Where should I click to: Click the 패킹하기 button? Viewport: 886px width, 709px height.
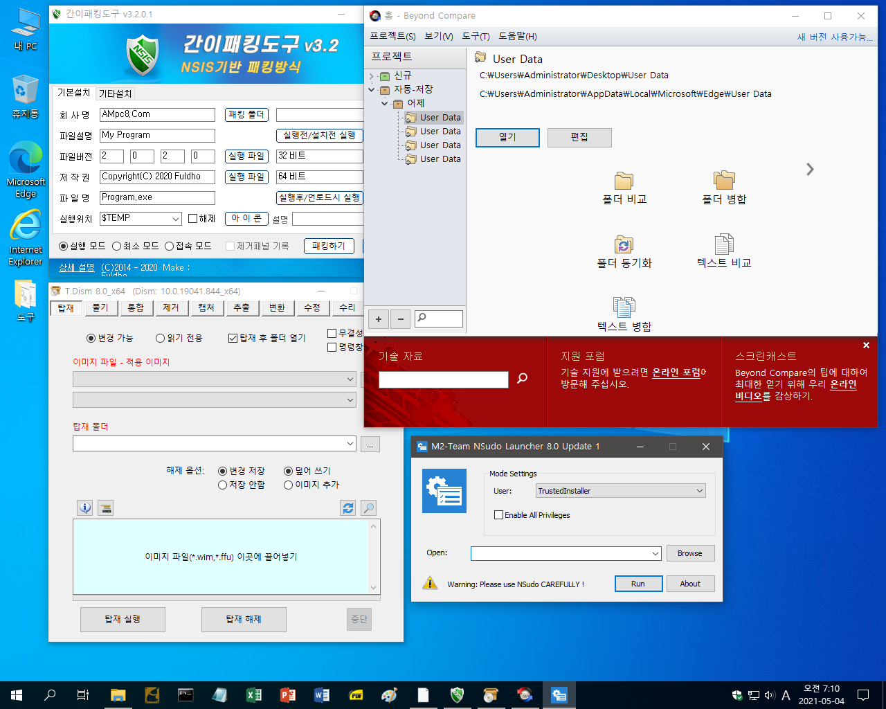tap(329, 246)
